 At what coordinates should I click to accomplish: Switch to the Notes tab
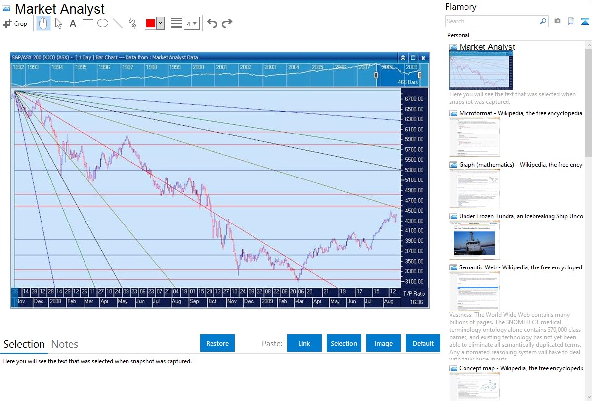65,344
